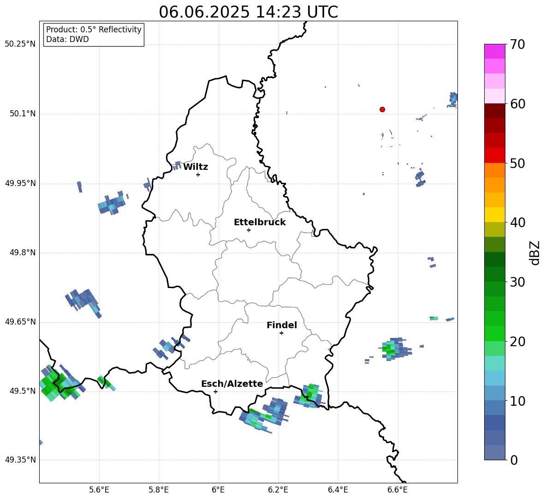
Task: Click the 0 value on colorbar
Action: point(514,460)
